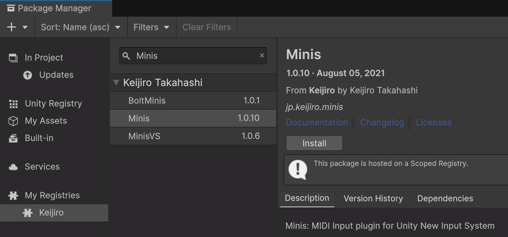Clear the Minis search text
This screenshot has height=237, width=508.
point(262,56)
